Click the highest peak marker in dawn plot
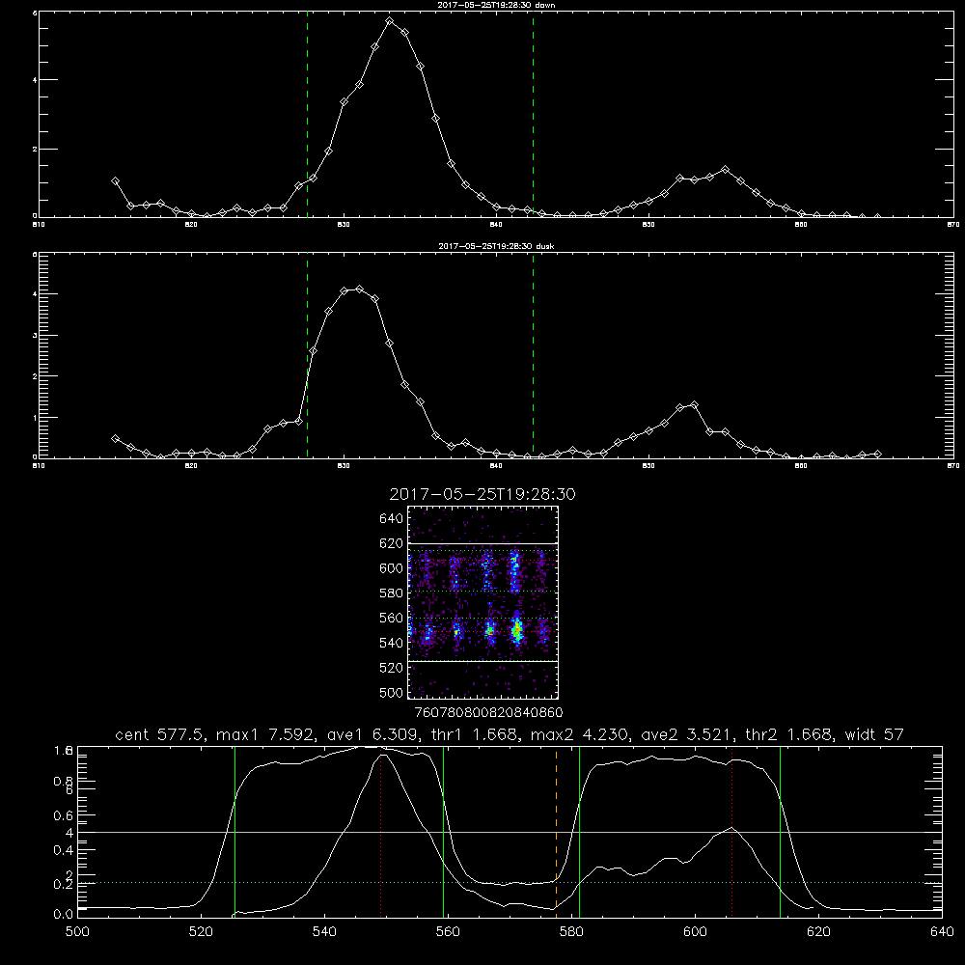Image resolution: width=965 pixels, height=965 pixels. click(x=390, y=21)
